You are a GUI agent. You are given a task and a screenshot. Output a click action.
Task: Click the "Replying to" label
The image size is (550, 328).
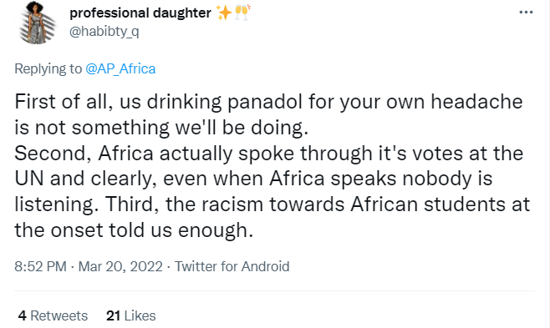(48, 68)
